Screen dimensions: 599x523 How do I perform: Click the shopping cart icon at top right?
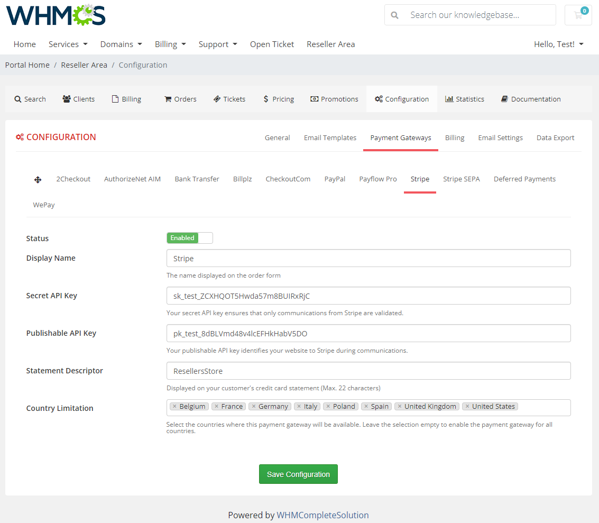coord(578,15)
